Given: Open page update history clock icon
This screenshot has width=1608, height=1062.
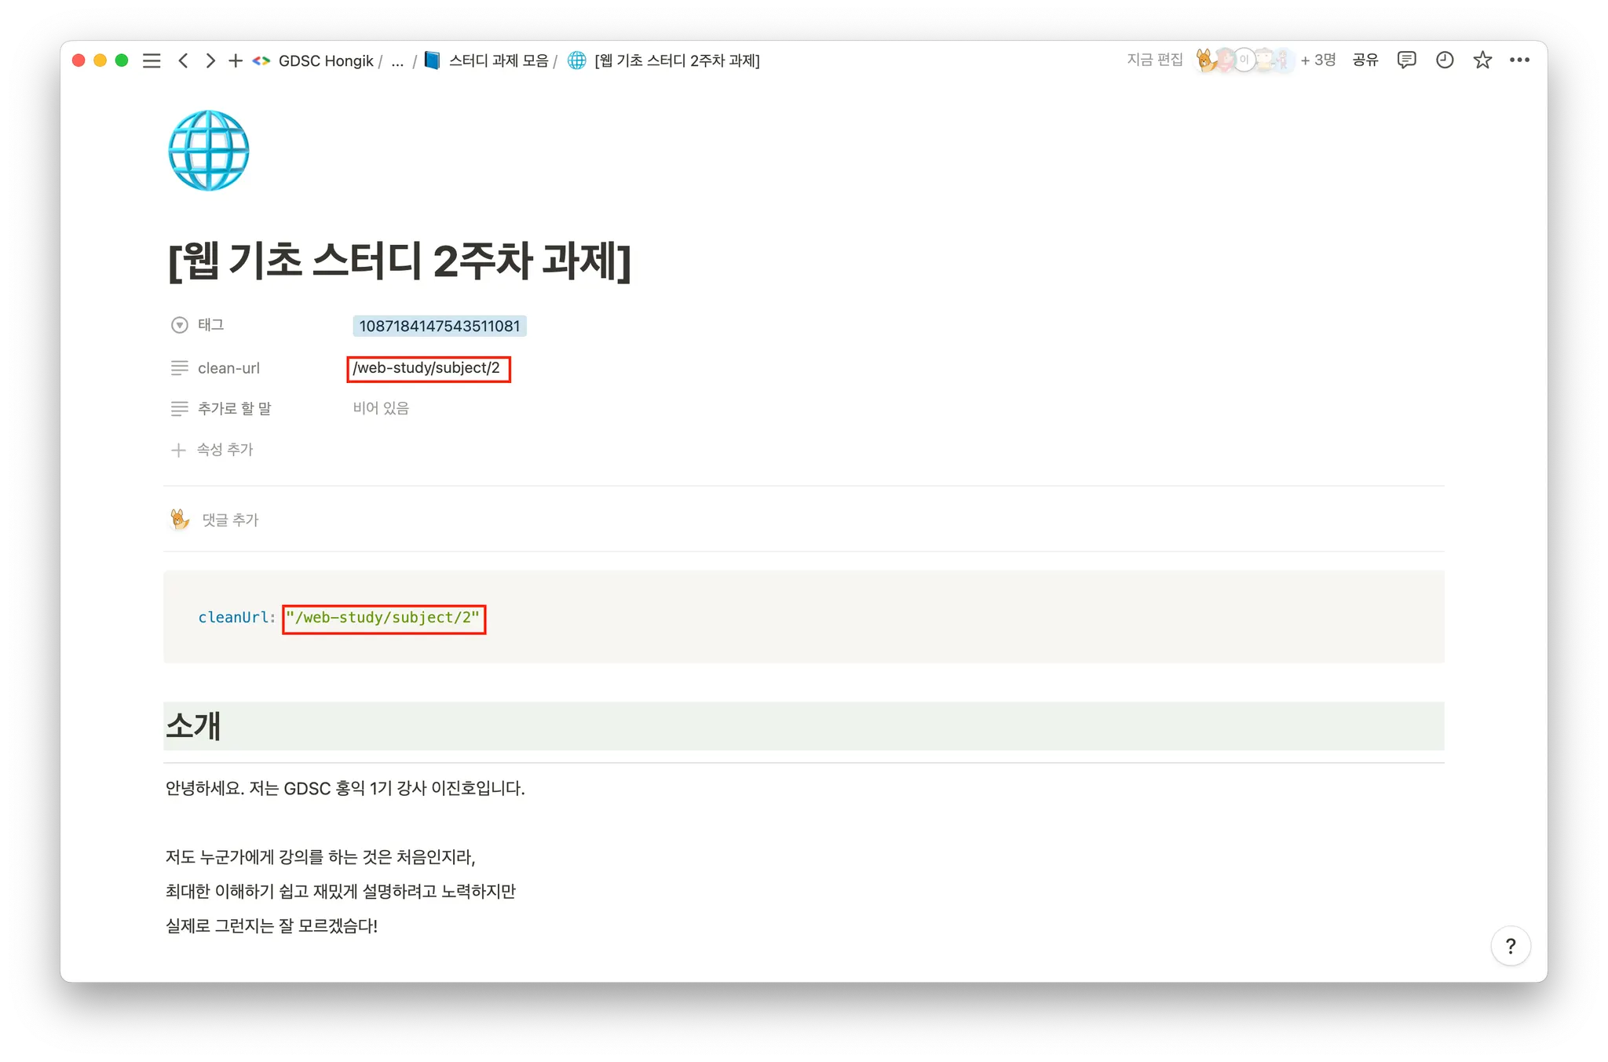Looking at the screenshot, I should [x=1444, y=60].
